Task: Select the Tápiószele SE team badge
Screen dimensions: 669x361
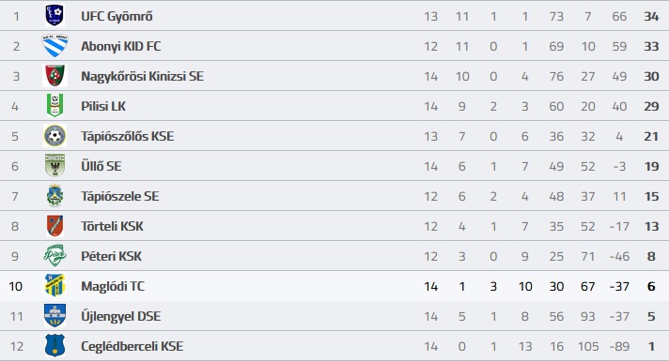Action: click(x=55, y=196)
